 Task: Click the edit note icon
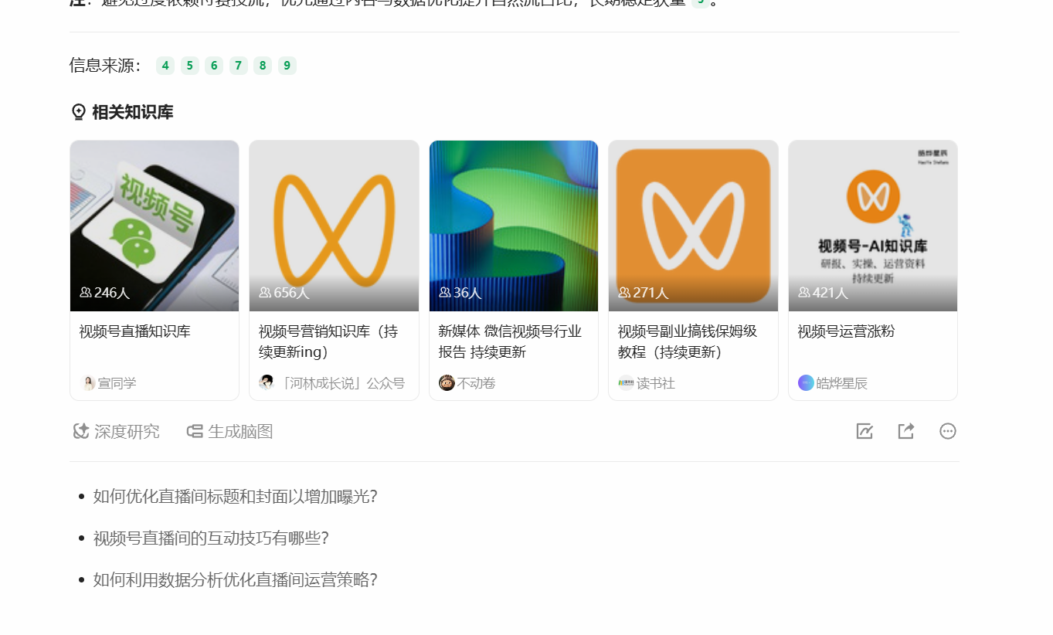[864, 431]
